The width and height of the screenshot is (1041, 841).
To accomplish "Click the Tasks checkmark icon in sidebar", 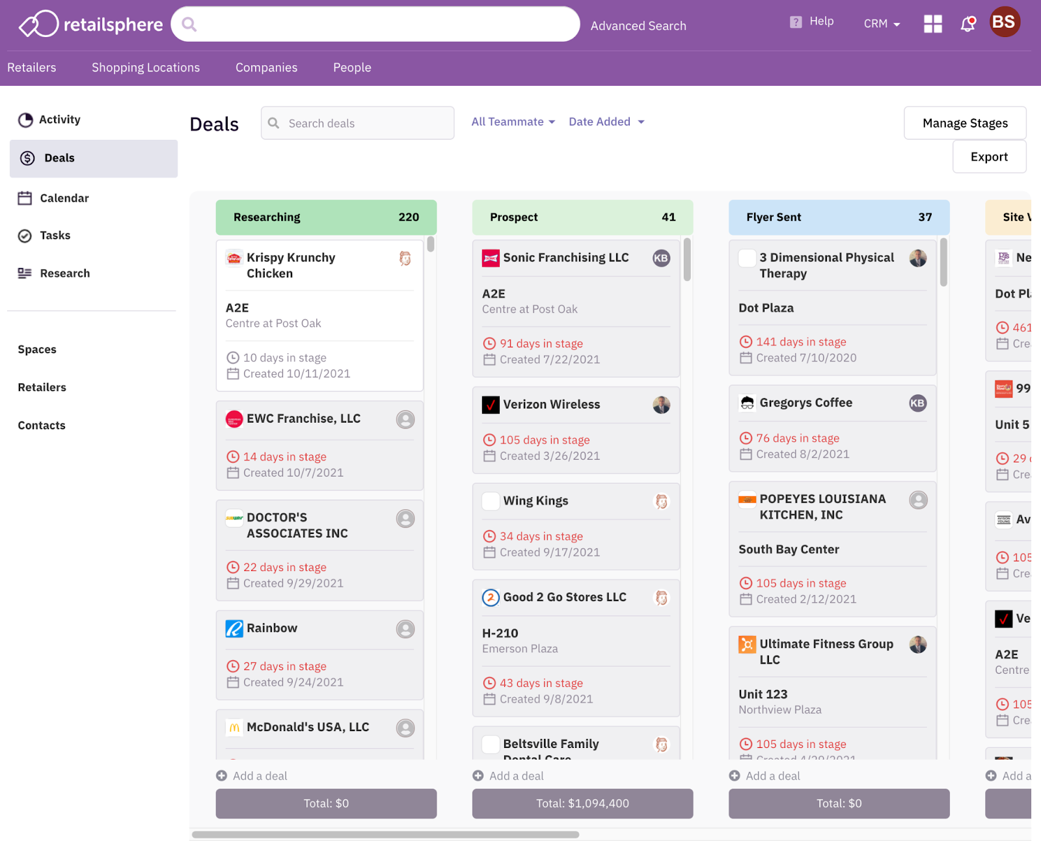I will 25,235.
